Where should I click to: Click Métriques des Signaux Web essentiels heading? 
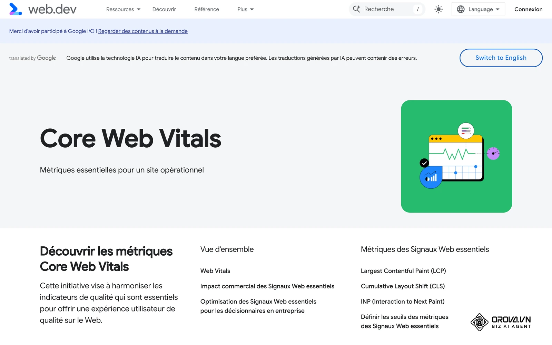click(425, 249)
